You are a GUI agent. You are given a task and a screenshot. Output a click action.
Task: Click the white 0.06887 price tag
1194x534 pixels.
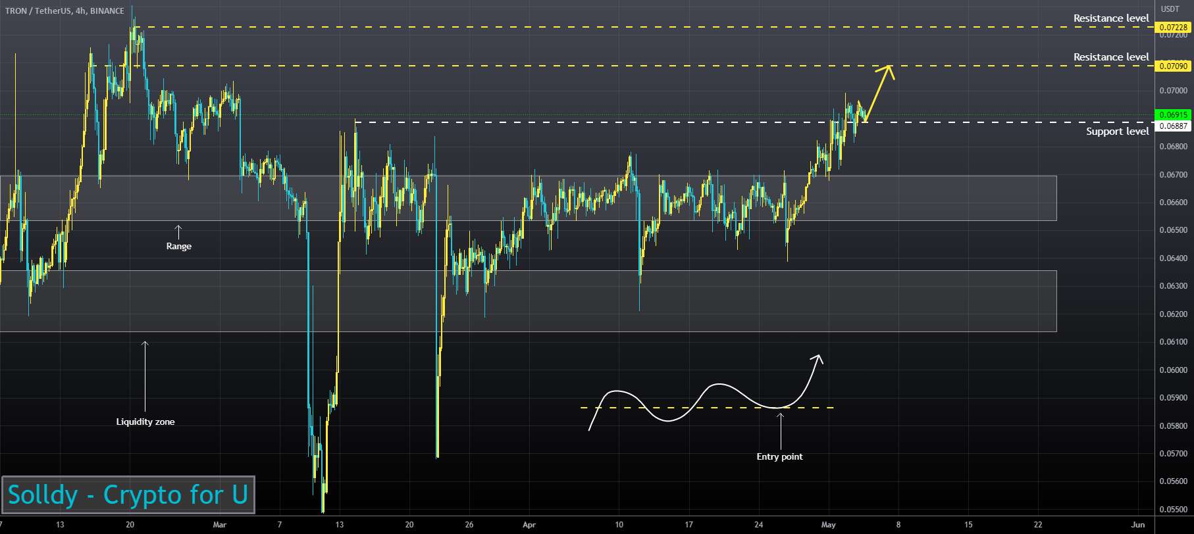tap(1173, 126)
